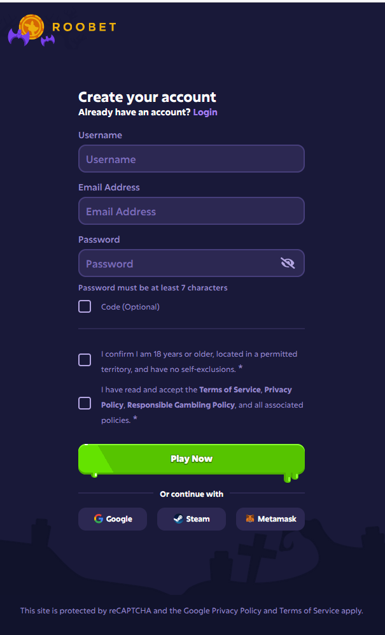The width and height of the screenshot is (385, 635).
Task: Click the Metamask fox icon
Action: [251, 519]
